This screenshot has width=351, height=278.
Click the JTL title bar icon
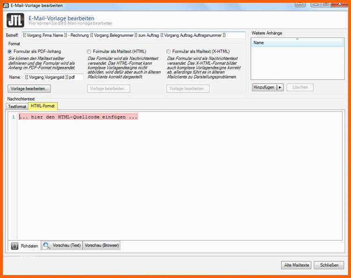[6, 5]
